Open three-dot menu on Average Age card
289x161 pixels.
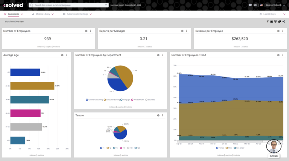click(67, 55)
